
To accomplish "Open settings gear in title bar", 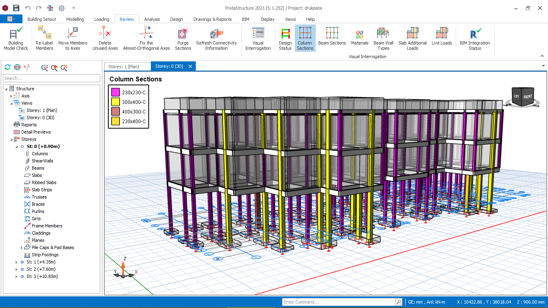I will point(61,8).
